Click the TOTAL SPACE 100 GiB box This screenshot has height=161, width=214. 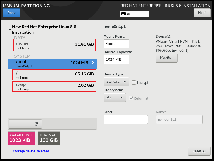point(49,138)
